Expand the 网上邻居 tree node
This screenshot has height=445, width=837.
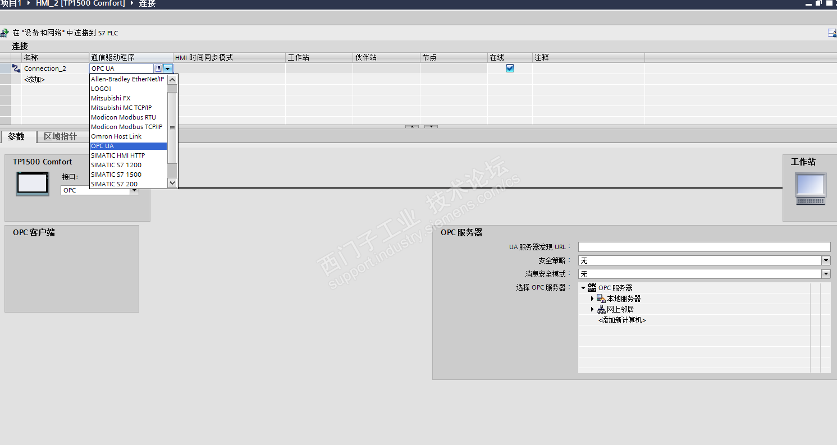click(592, 309)
